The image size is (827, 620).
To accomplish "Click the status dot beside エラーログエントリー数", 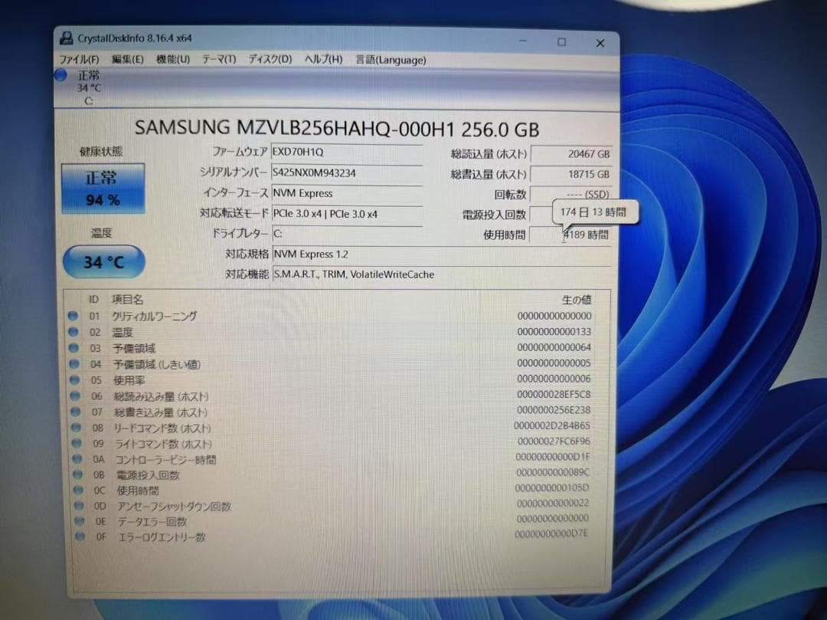I will pyautogui.click(x=78, y=537).
